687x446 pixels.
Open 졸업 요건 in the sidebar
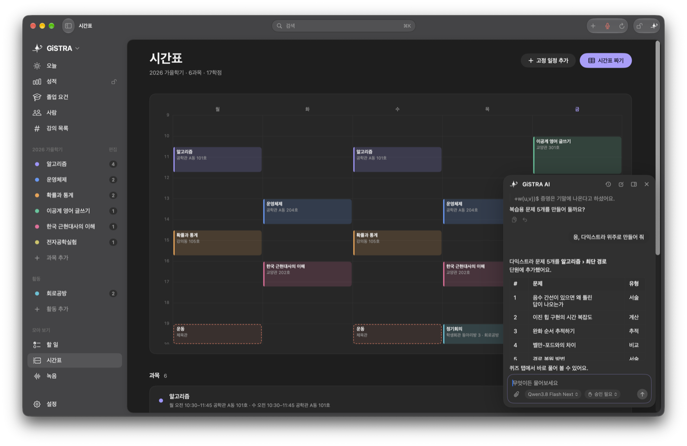click(75, 97)
